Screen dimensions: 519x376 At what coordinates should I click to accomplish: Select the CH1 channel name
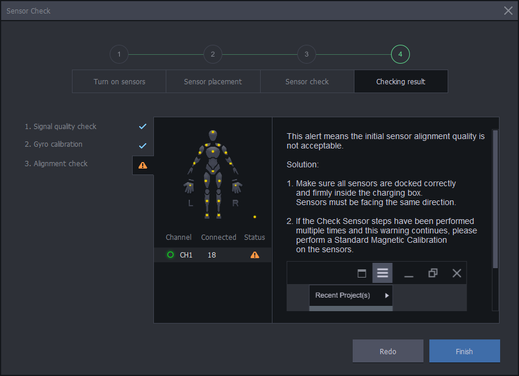[186, 255]
